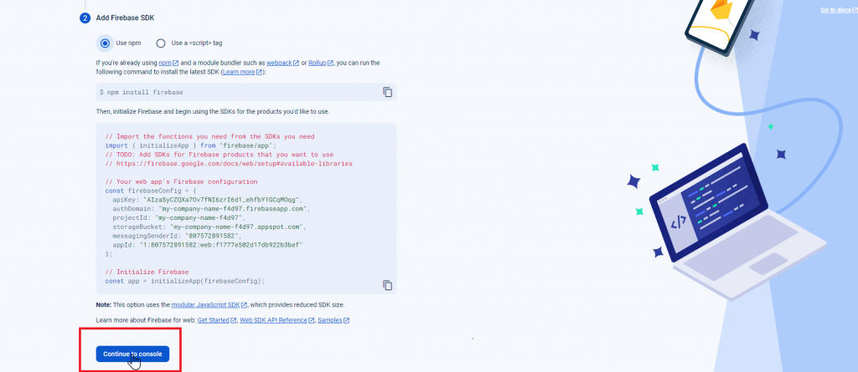Click the authDomain line in the config
858x372 pixels.
click(x=211, y=209)
